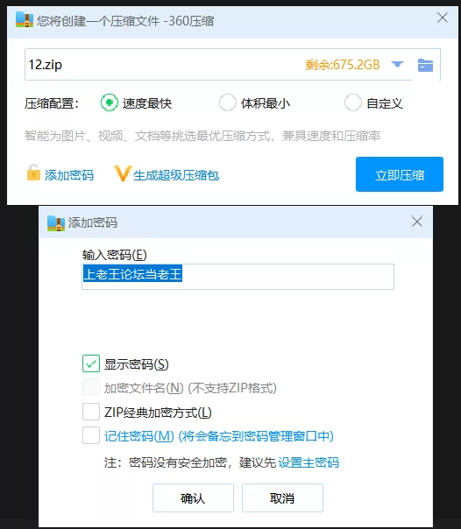
Task: Click the folder browse icon beside the filename field
Action: click(425, 65)
